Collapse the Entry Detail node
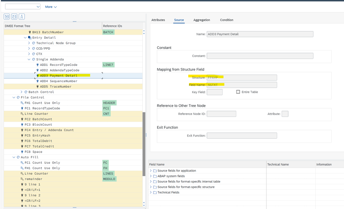This screenshot has width=344, height=209. coord(25,38)
